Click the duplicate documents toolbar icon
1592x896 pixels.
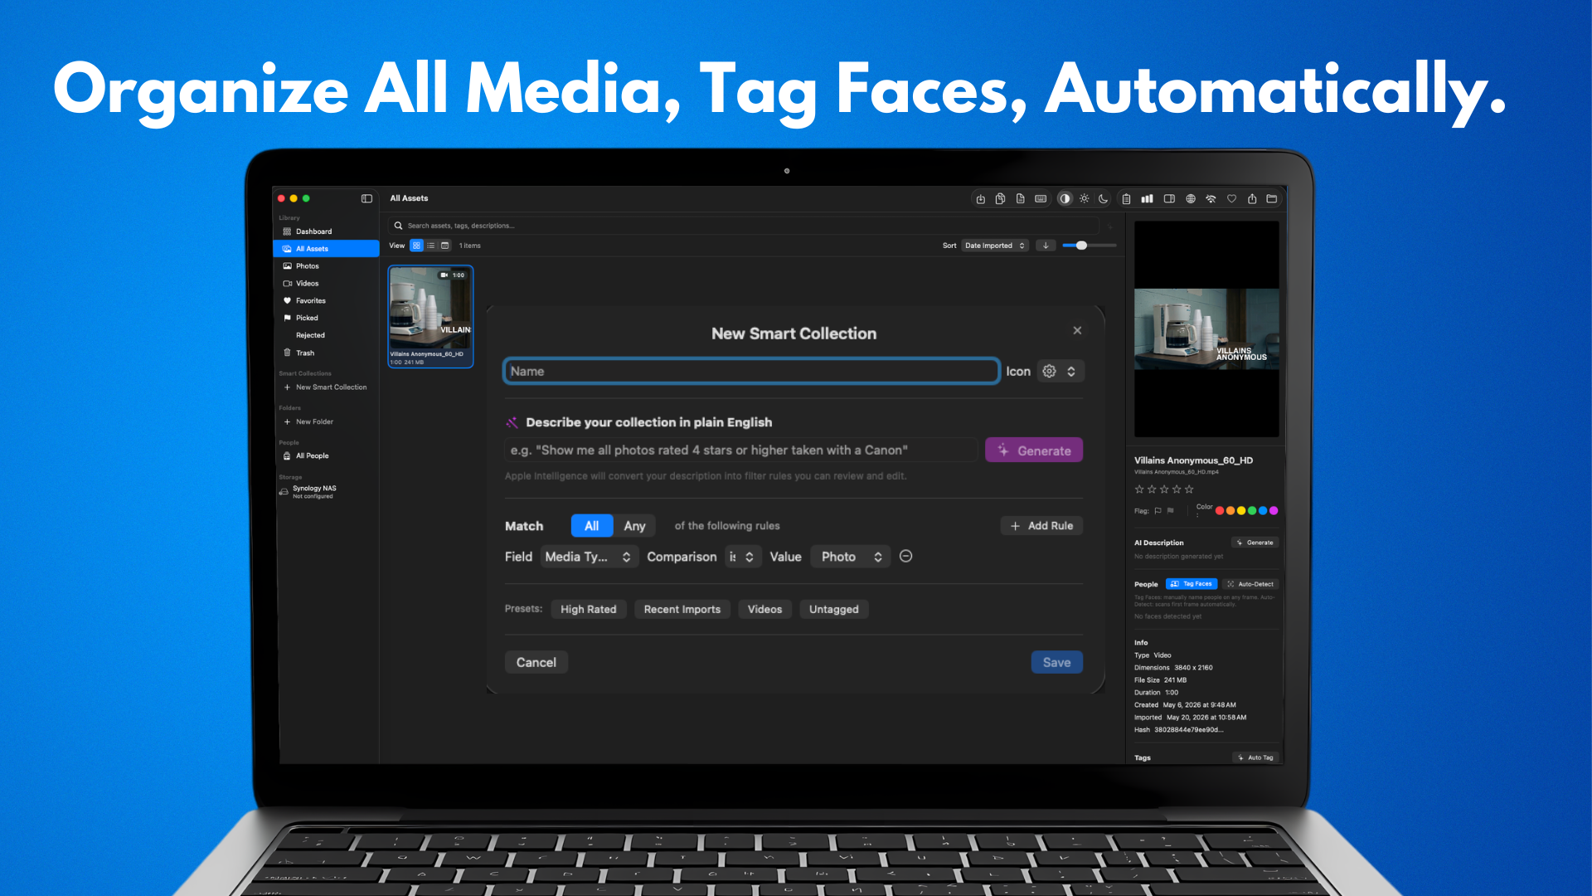pyautogui.click(x=1000, y=199)
